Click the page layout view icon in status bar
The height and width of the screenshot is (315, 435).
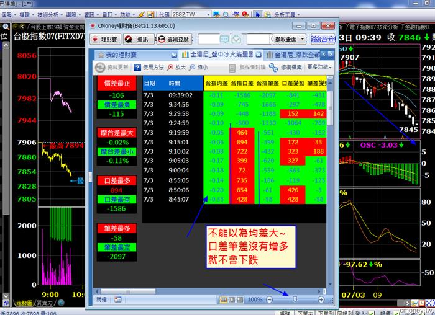[x=232, y=299]
